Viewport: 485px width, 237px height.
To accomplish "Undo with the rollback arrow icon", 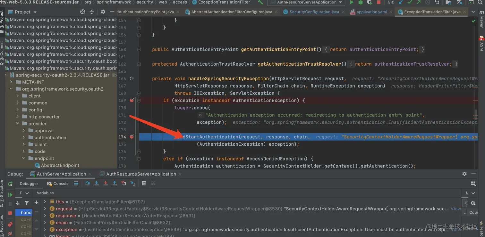I will pos(437,2).
